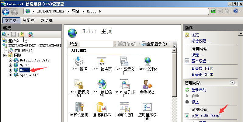Expand the MyFTP tree node
The width and height of the screenshot is (243, 122).
(x=10, y=65)
